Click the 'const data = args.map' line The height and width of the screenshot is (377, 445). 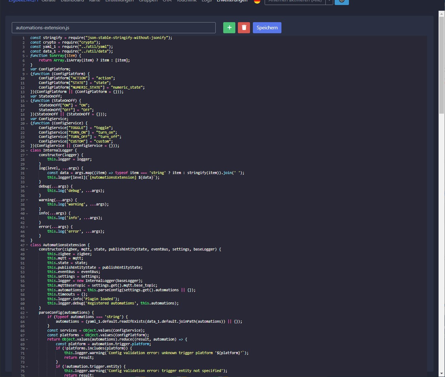[146, 173]
